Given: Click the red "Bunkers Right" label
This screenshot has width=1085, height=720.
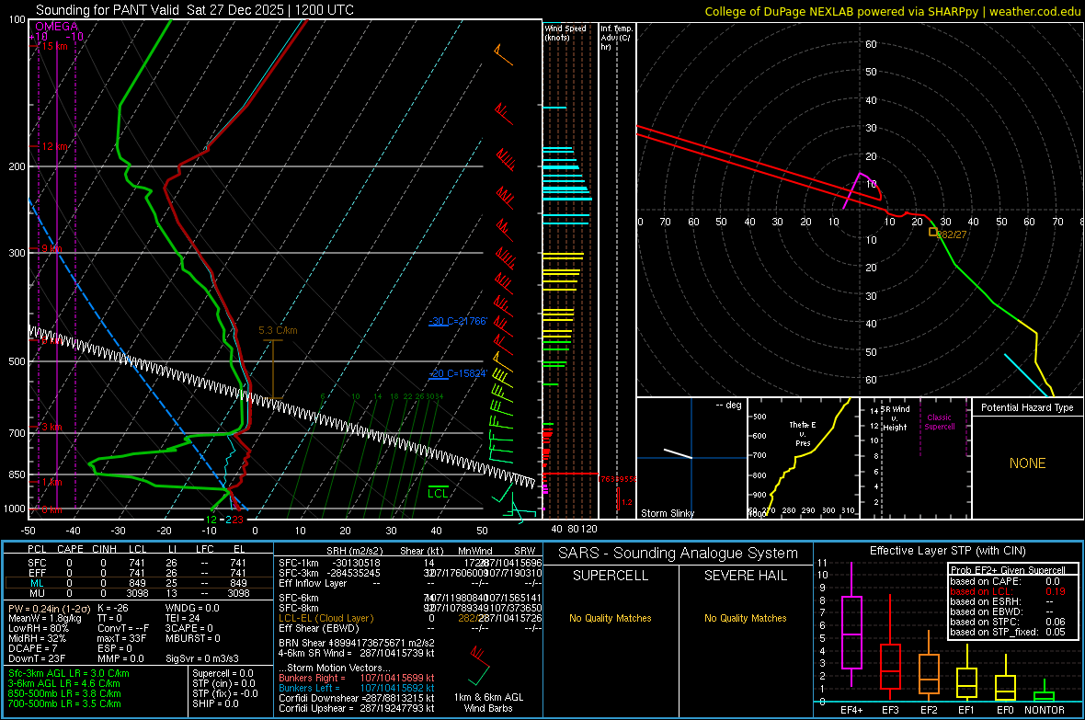Looking at the screenshot, I should click(x=312, y=678).
